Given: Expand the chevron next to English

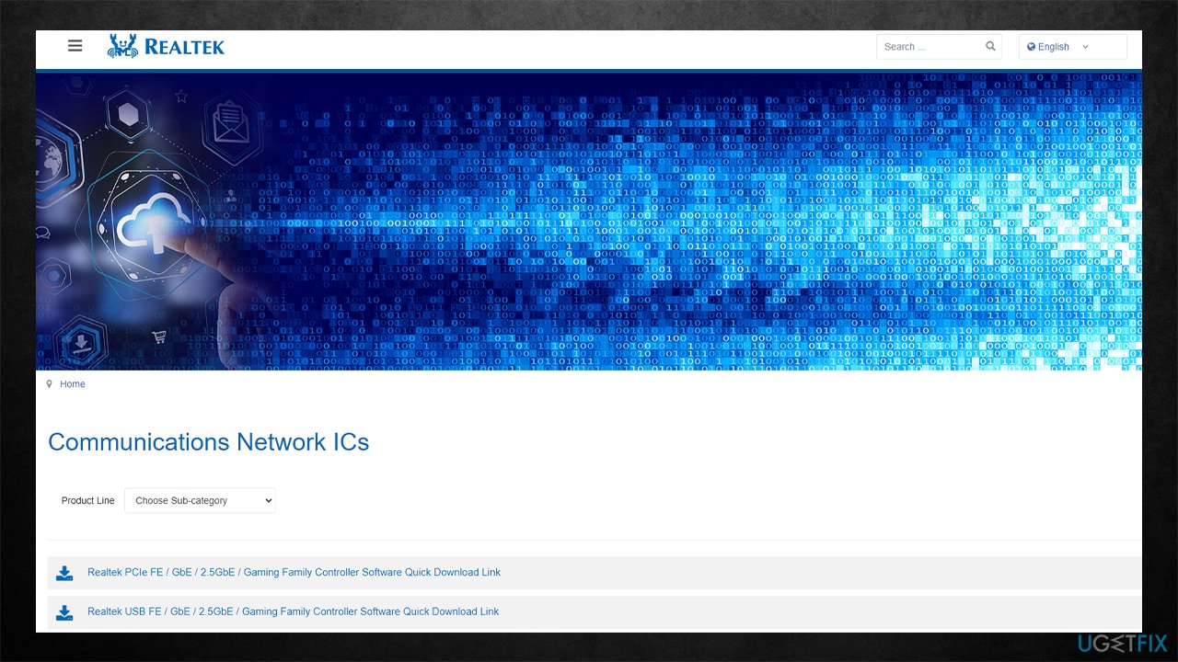Looking at the screenshot, I should click(1086, 47).
